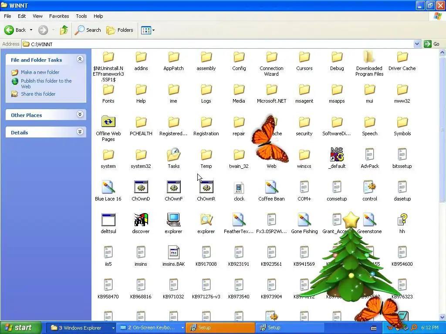The width and height of the screenshot is (446, 334).
Task: Click the Search toolbar button
Action: pos(88,30)
